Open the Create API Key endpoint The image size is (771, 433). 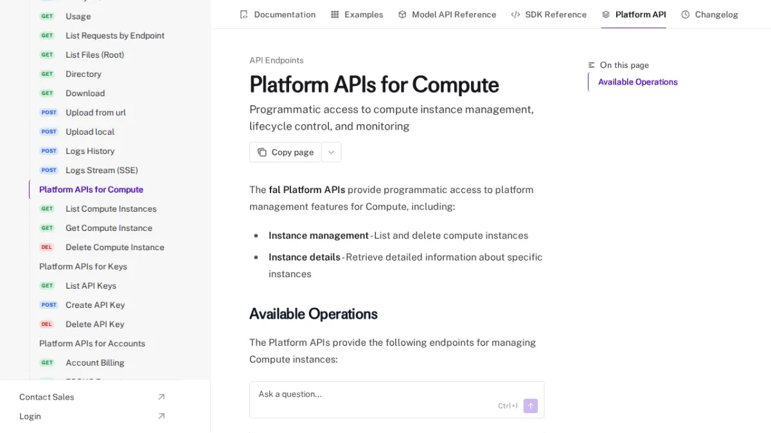coord(95,305)
